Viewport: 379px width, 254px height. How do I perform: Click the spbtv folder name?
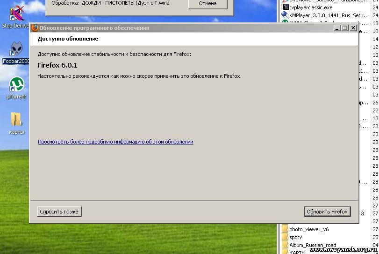click(x=296, y=237)
